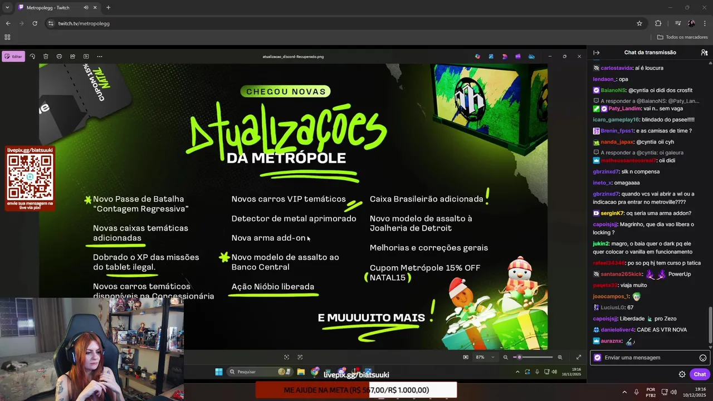This screenshot has height=401, width=713.
Task: Share the image via share icon
Action: pos(72,56)
